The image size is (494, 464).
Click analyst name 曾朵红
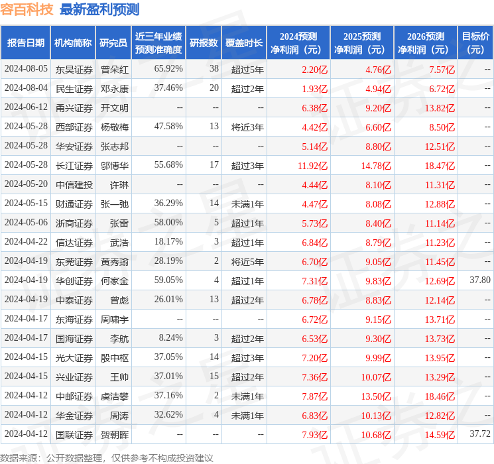point(114,70)
